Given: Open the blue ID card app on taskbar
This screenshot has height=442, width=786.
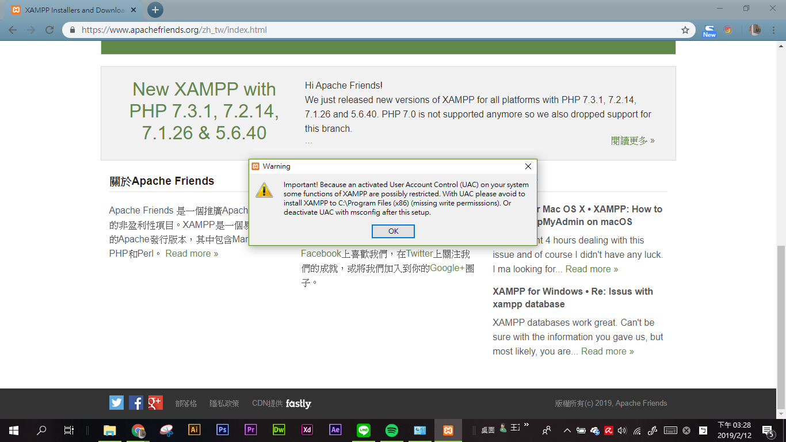Looking at the screenshot, I should coord(420,430).
